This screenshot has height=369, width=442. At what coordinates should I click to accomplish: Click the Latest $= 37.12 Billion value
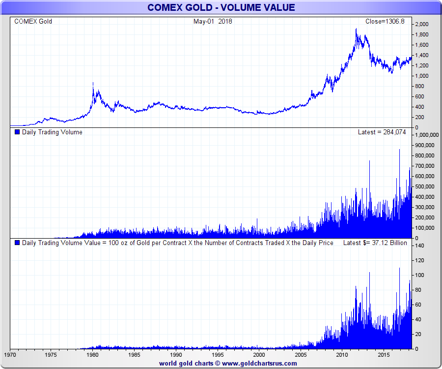375,243
